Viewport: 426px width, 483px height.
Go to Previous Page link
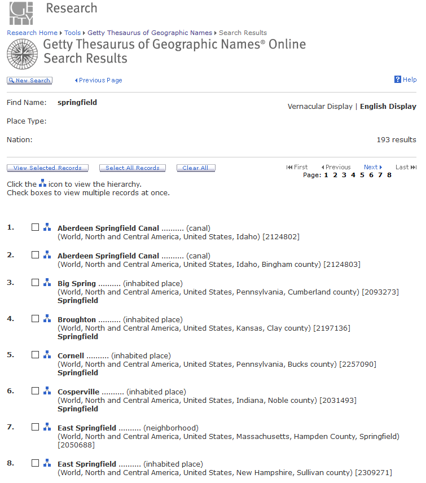coord(98,80)
